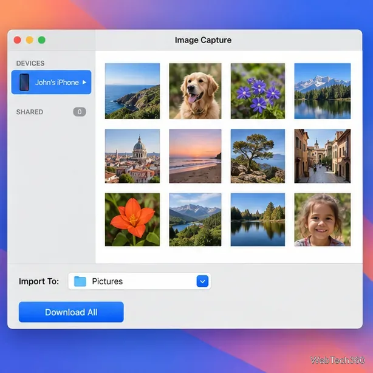Screen dimensions: 373x373
Task: Expand the arrow next to John's iPhone
Action: pyautogui.click(x=84, y=82)
